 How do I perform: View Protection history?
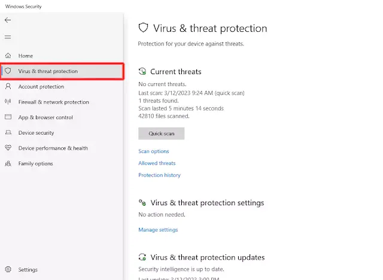click(159, 175)
